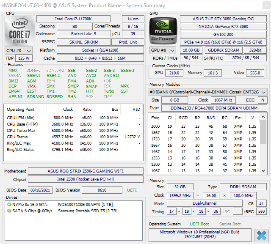Viewport: 271px width, 244px height.
Task: Click the NVIDIA GeForce RTX 3080 field
Action: click(x=223, y=26)
